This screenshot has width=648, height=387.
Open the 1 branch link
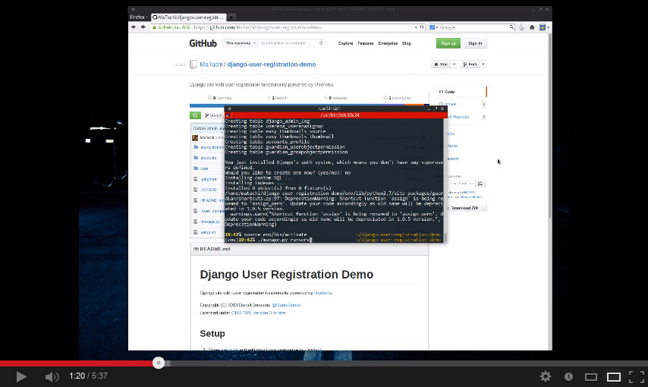tap(277, 98)
